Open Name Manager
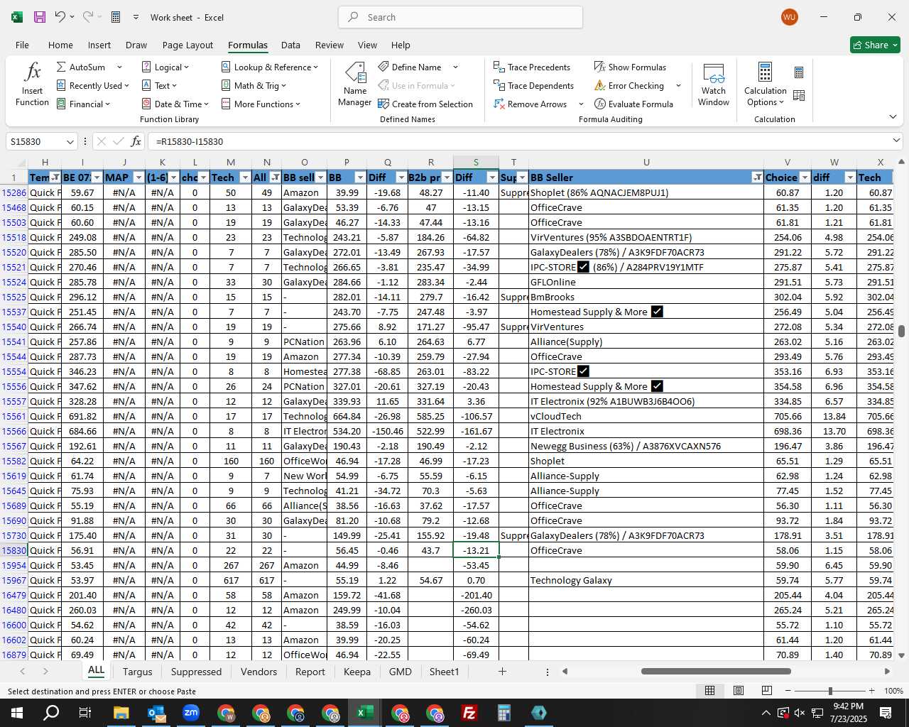This screenshot has width=909, height=727. (354, 84)
